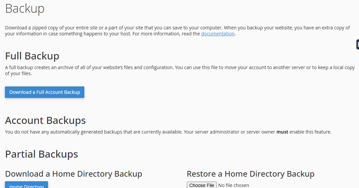
Task: Download a Full Account Backup
Action: click(45, 92)
